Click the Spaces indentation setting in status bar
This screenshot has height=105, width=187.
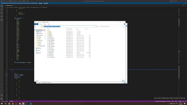(x=169, y=101)
